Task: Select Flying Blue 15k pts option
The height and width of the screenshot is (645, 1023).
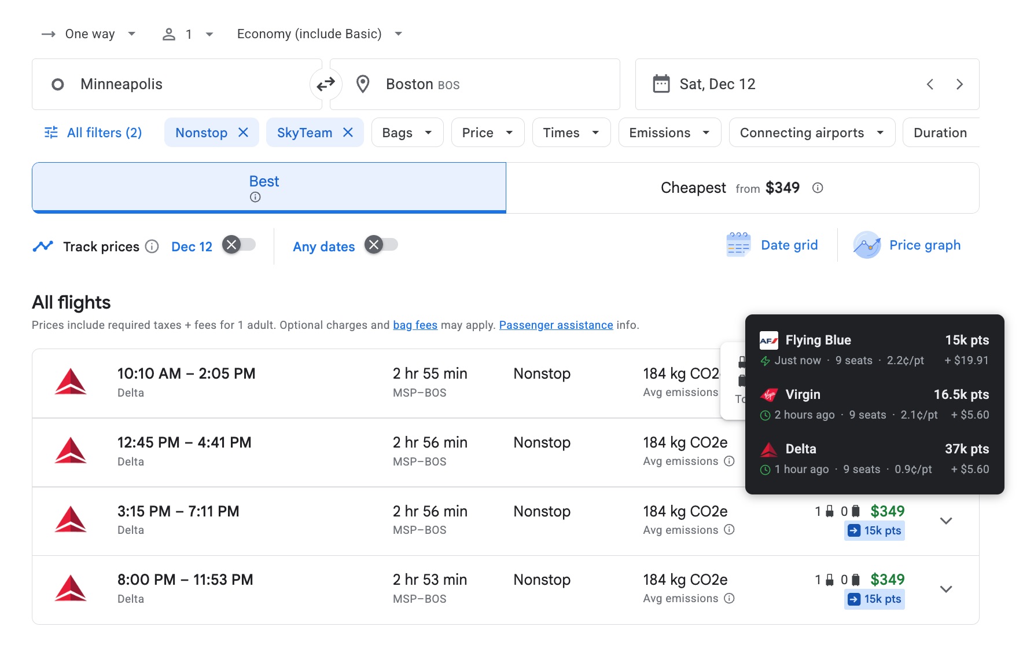Action: tap(874, 349)
